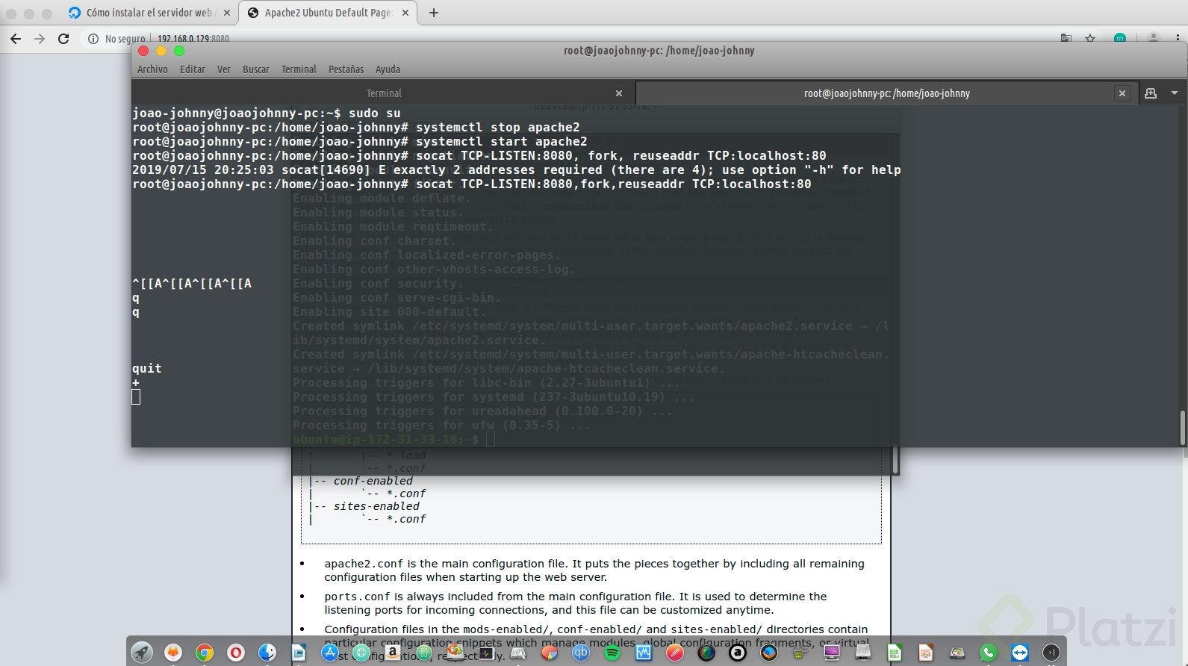Go forward in the browser
Image resolution: width=1188 pixels, height=666 pixels.
point(40,39)
